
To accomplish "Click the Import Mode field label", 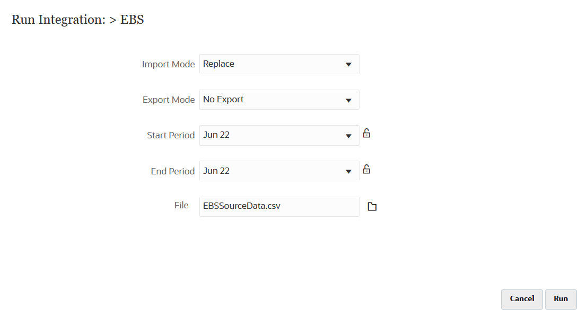I will click(x=168, y=64).
